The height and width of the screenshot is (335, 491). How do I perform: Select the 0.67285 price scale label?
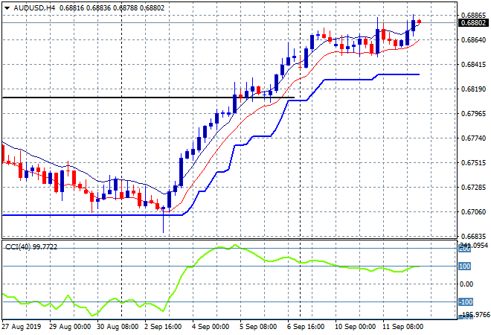pos(473,188)
